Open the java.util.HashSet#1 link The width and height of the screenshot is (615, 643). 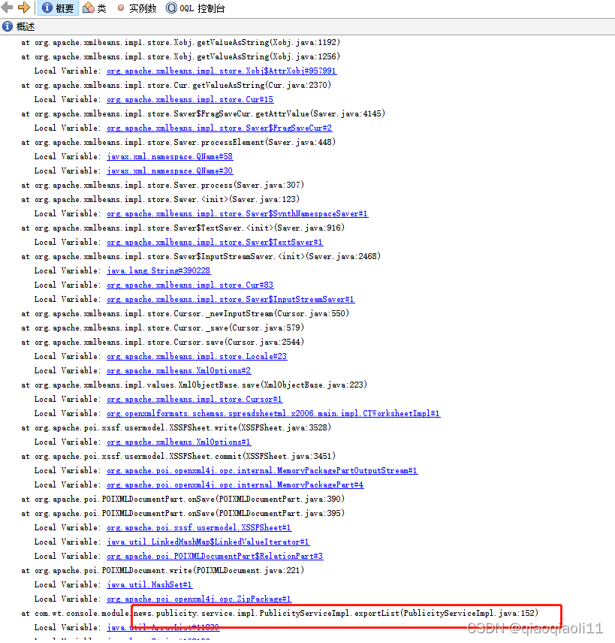[x=149, y=584]
